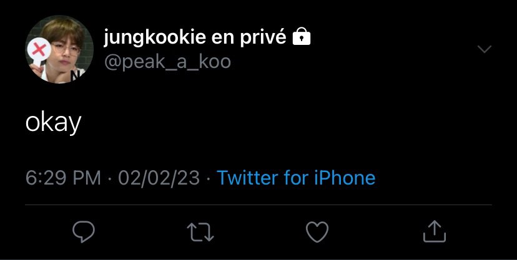Click the @peak_a_koo handle
Image resolution: width=517 pixels, height=260 pixels.
pyautogui.click(x=167, y=62)
